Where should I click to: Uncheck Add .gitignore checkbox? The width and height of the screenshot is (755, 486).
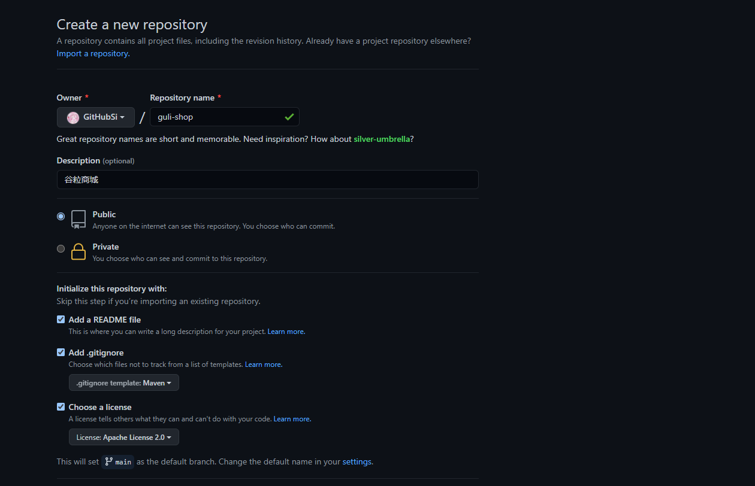pyautogui.click(x=61, y=353)
